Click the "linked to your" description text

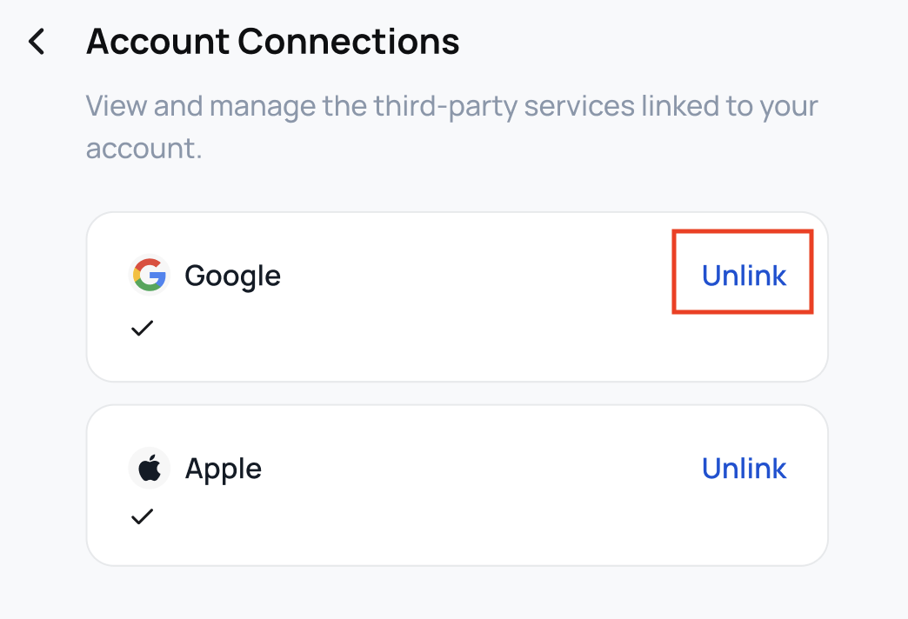(x=729, y=107)
